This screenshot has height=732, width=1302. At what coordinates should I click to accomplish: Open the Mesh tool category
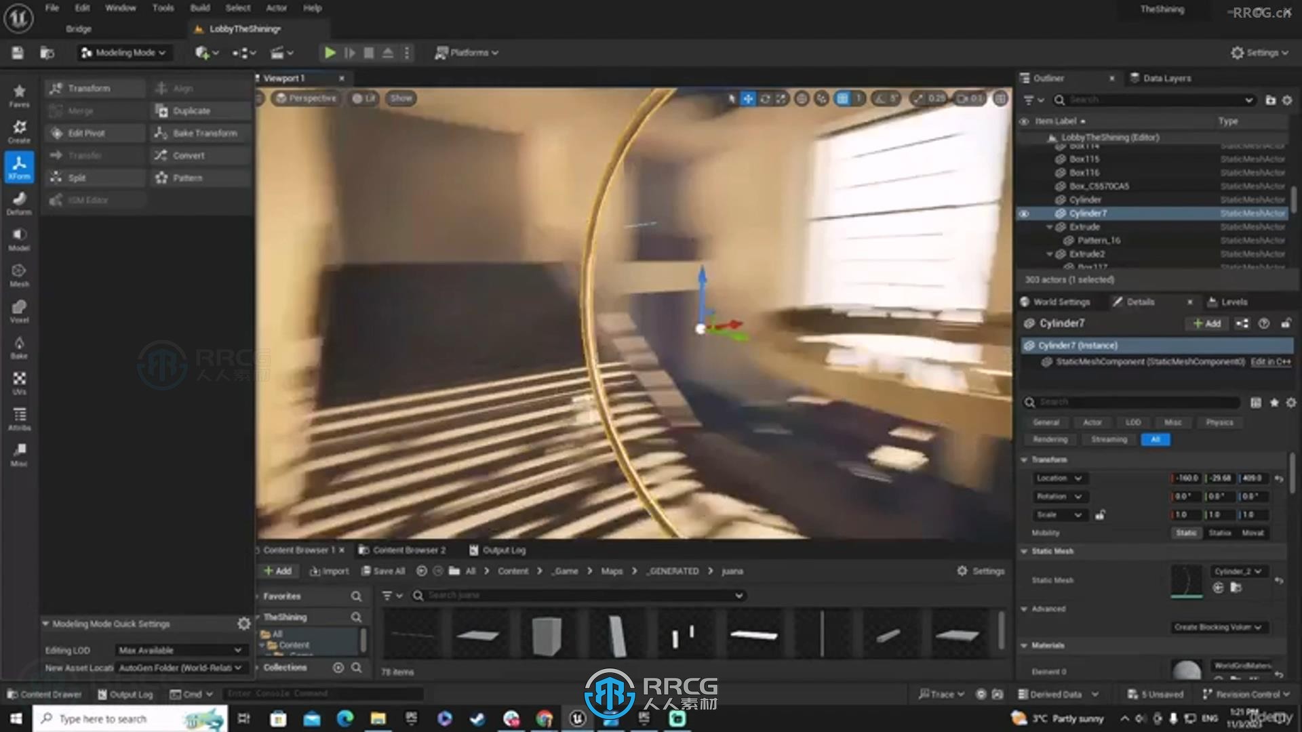pos(19,274)
